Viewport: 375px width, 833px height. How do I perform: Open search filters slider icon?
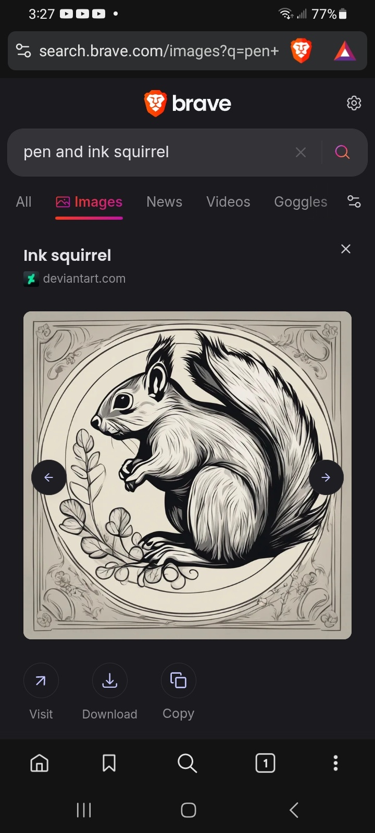[354, 201]
